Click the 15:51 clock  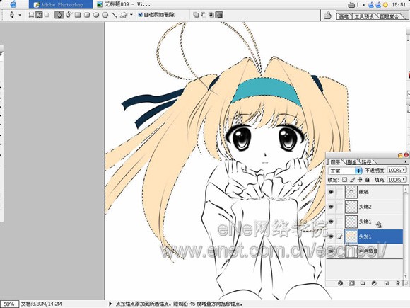pyautogui.click(x=399, y=4)
